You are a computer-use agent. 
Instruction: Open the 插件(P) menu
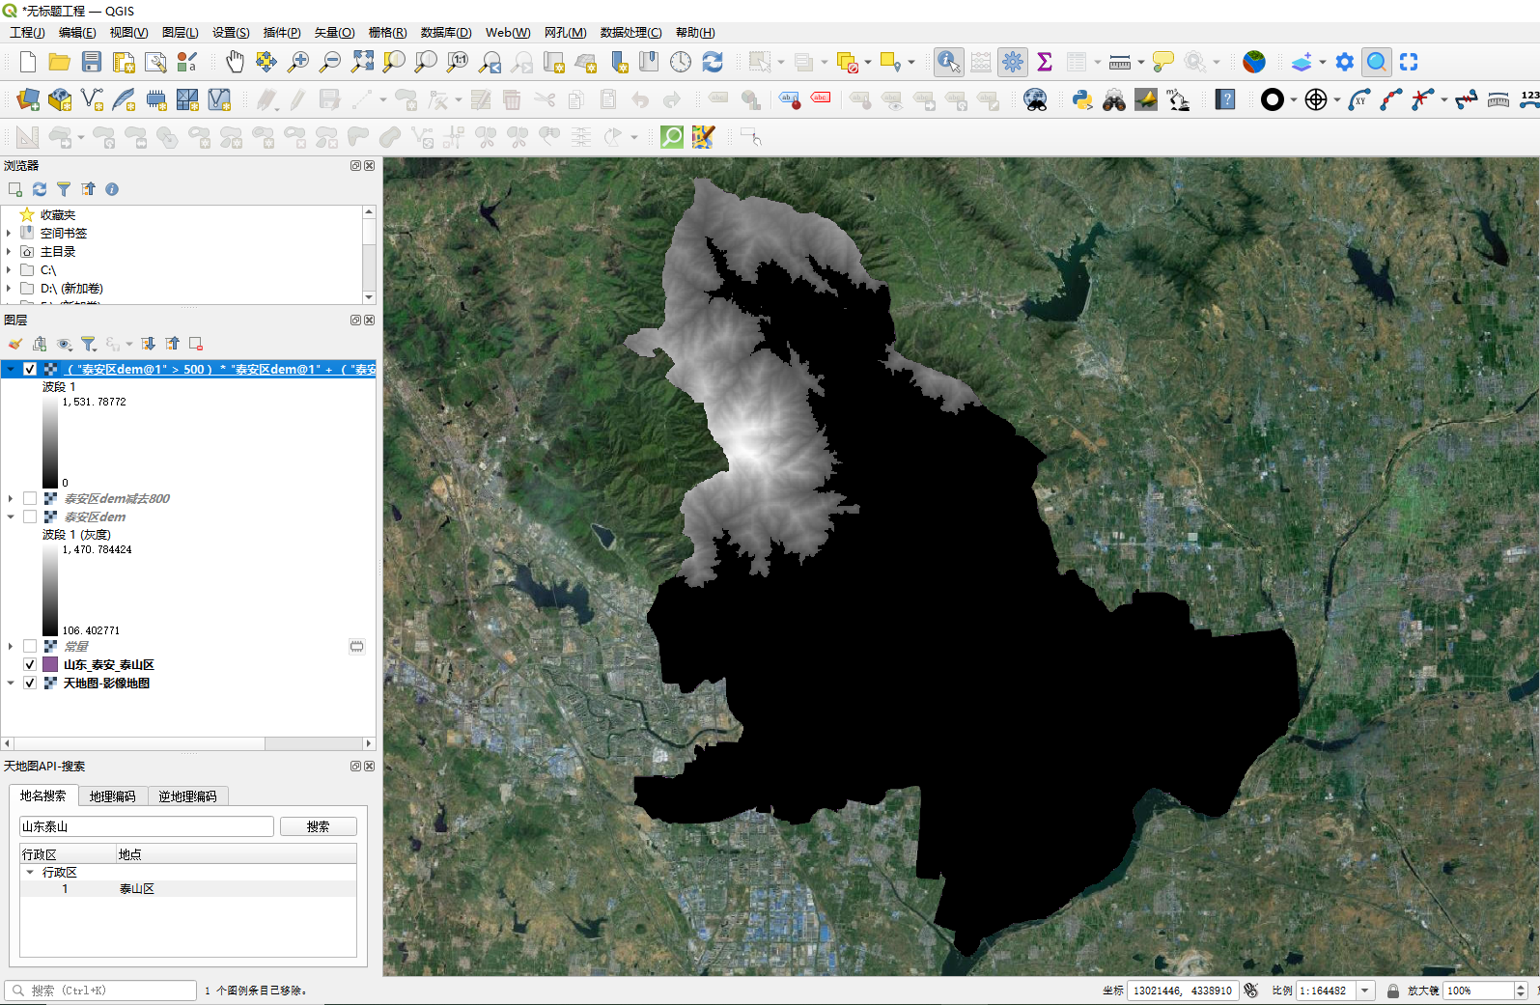tap(282, 33)
